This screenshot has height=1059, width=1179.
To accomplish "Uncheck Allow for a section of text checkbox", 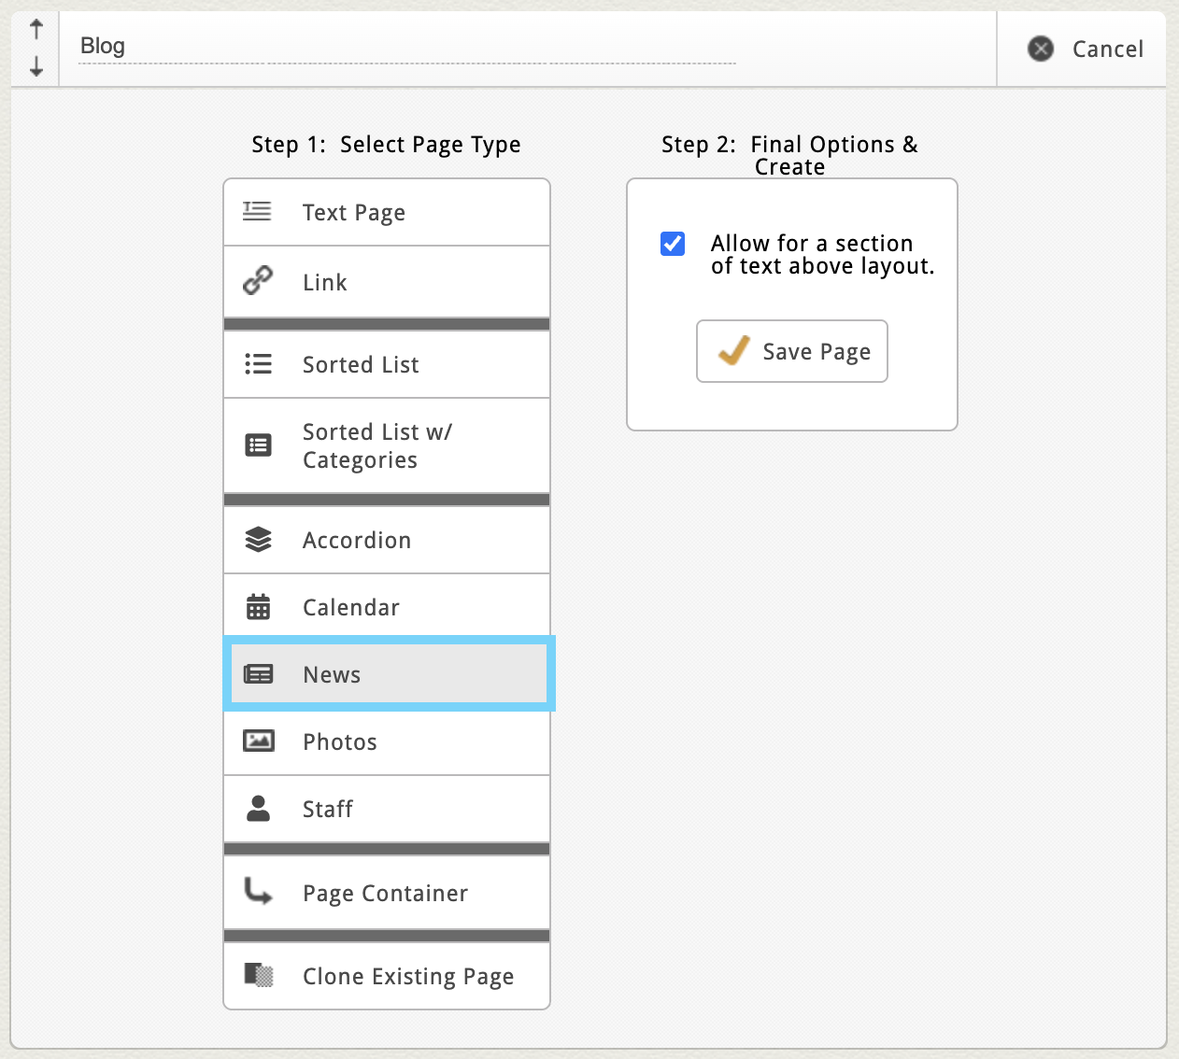I will tap(673, 244).
